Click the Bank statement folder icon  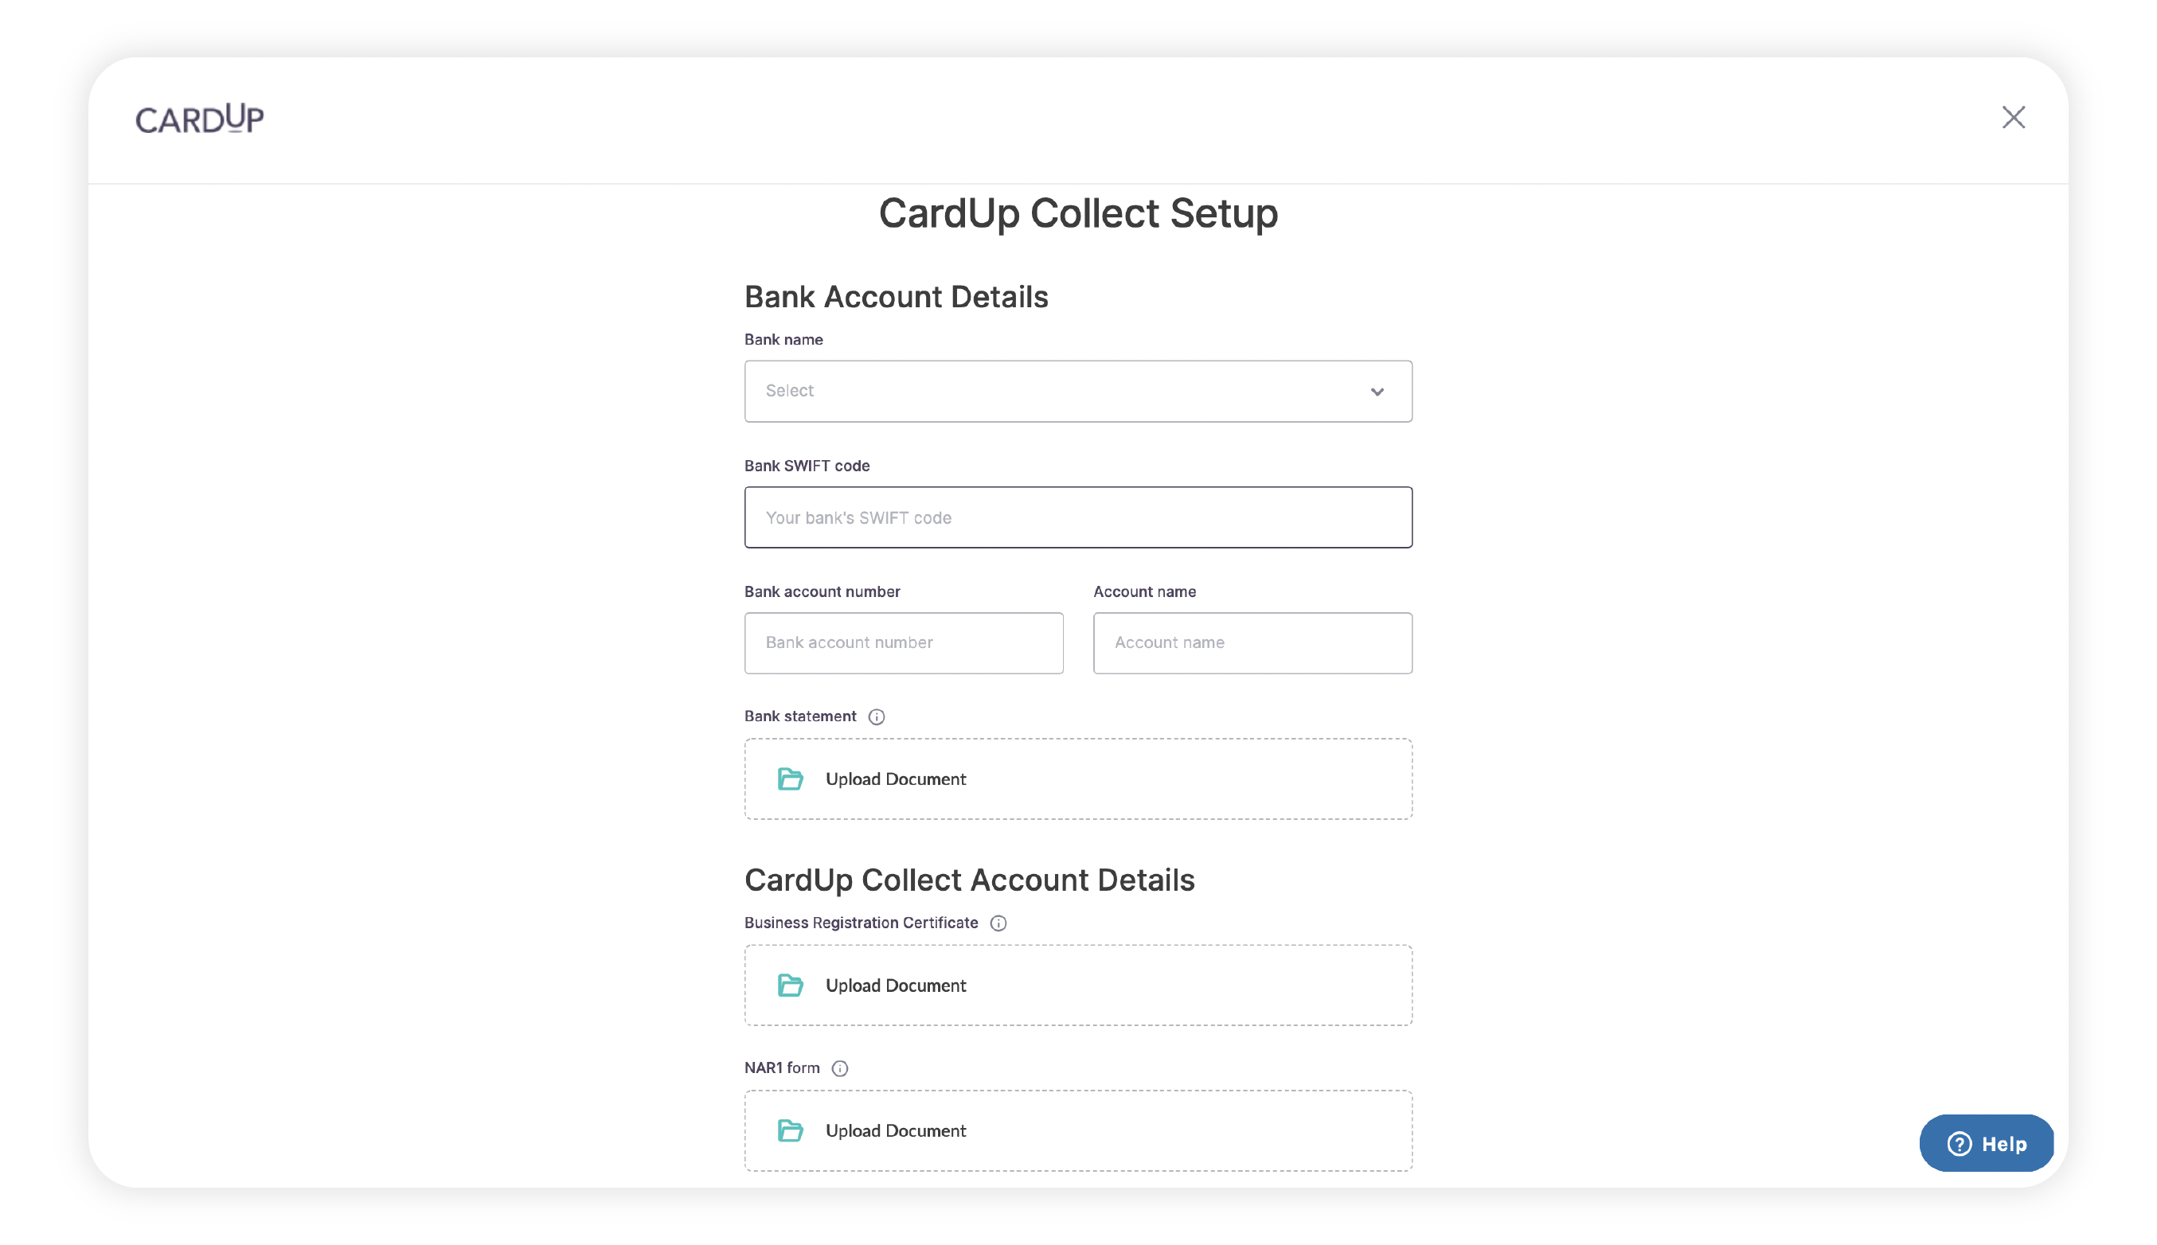pyautogui.click(x=789, y=779)
